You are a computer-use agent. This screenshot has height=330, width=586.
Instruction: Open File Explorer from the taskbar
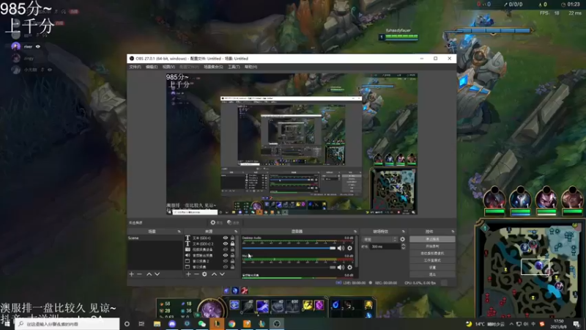click(157, 324)
